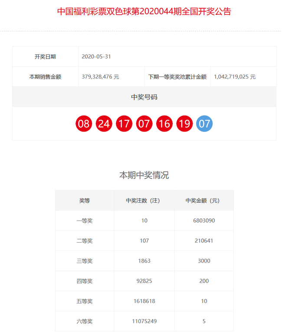Click the 下期一等奖奖池累计金额 label

pyautogui.click(x=177, y=77)
